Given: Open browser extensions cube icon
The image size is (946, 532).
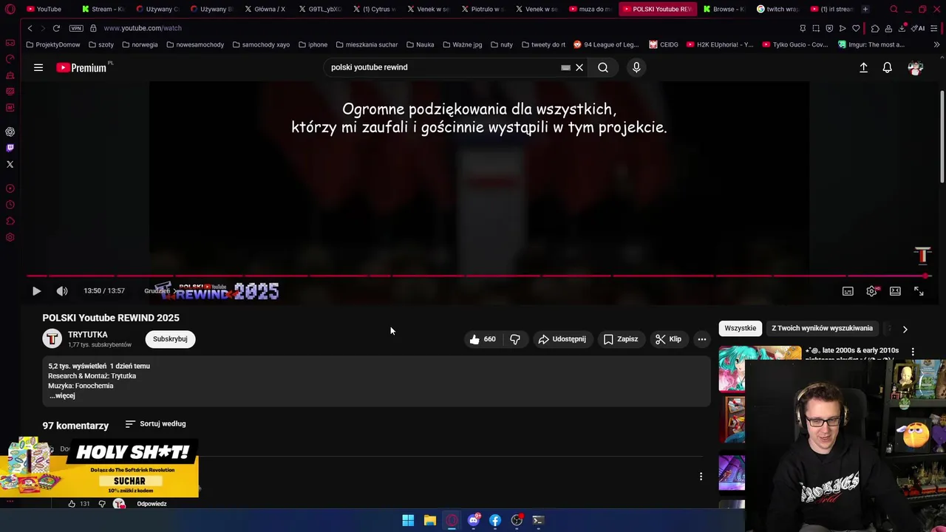Looking at the screenshot, I should point(875,28).
